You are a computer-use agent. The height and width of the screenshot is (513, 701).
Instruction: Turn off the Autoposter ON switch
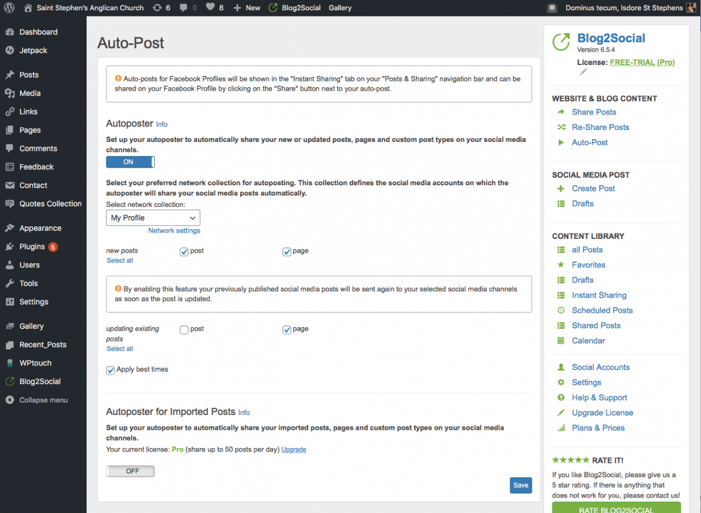tap(130, 162)
